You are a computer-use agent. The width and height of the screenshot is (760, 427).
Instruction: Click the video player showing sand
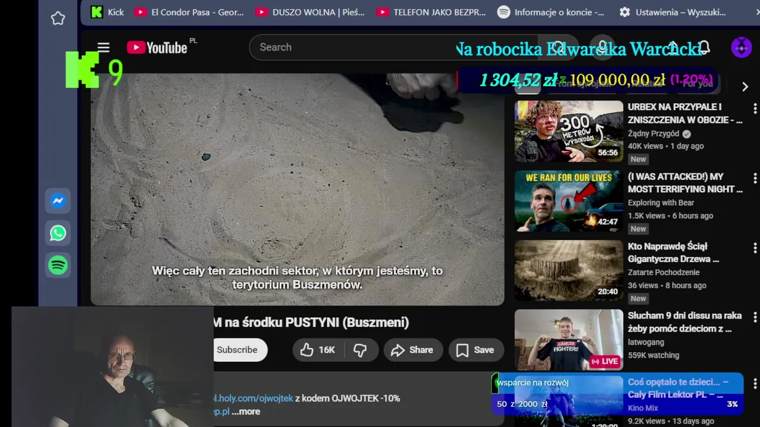click(297, 189)
